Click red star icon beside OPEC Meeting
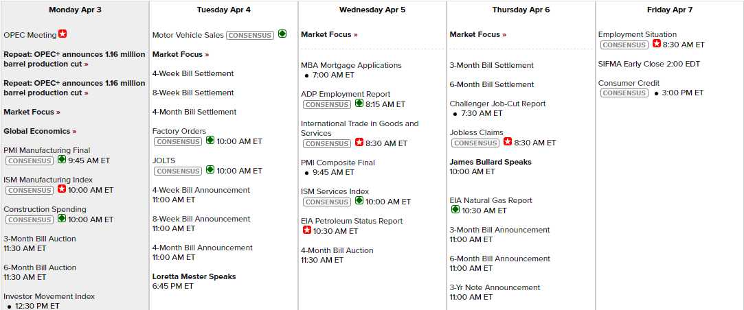This screenshot has width=744, height=310. [x=63, y=34]
